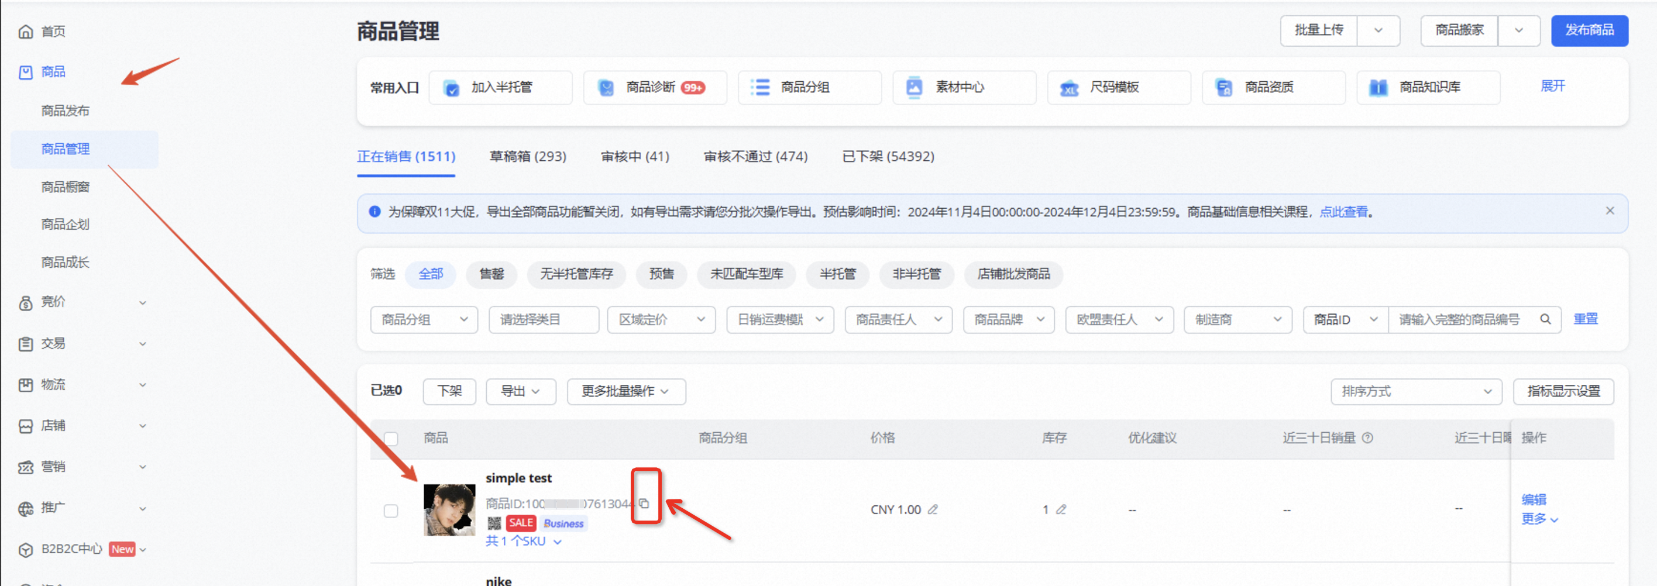The image size is (1657, 586).
Task: Switch to the 草稿箱 tab
Action: pyautogui.click(x=527, y=156)
